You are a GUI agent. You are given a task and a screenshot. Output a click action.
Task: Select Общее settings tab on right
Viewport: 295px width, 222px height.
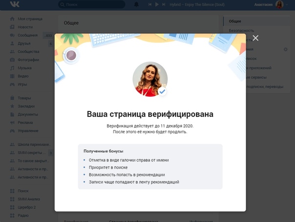click(256, 22)
